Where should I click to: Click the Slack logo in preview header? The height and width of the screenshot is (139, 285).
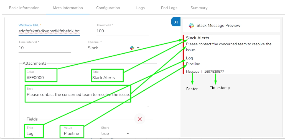191,25
